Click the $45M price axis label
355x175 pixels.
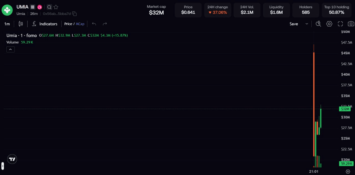coord(346,53)
